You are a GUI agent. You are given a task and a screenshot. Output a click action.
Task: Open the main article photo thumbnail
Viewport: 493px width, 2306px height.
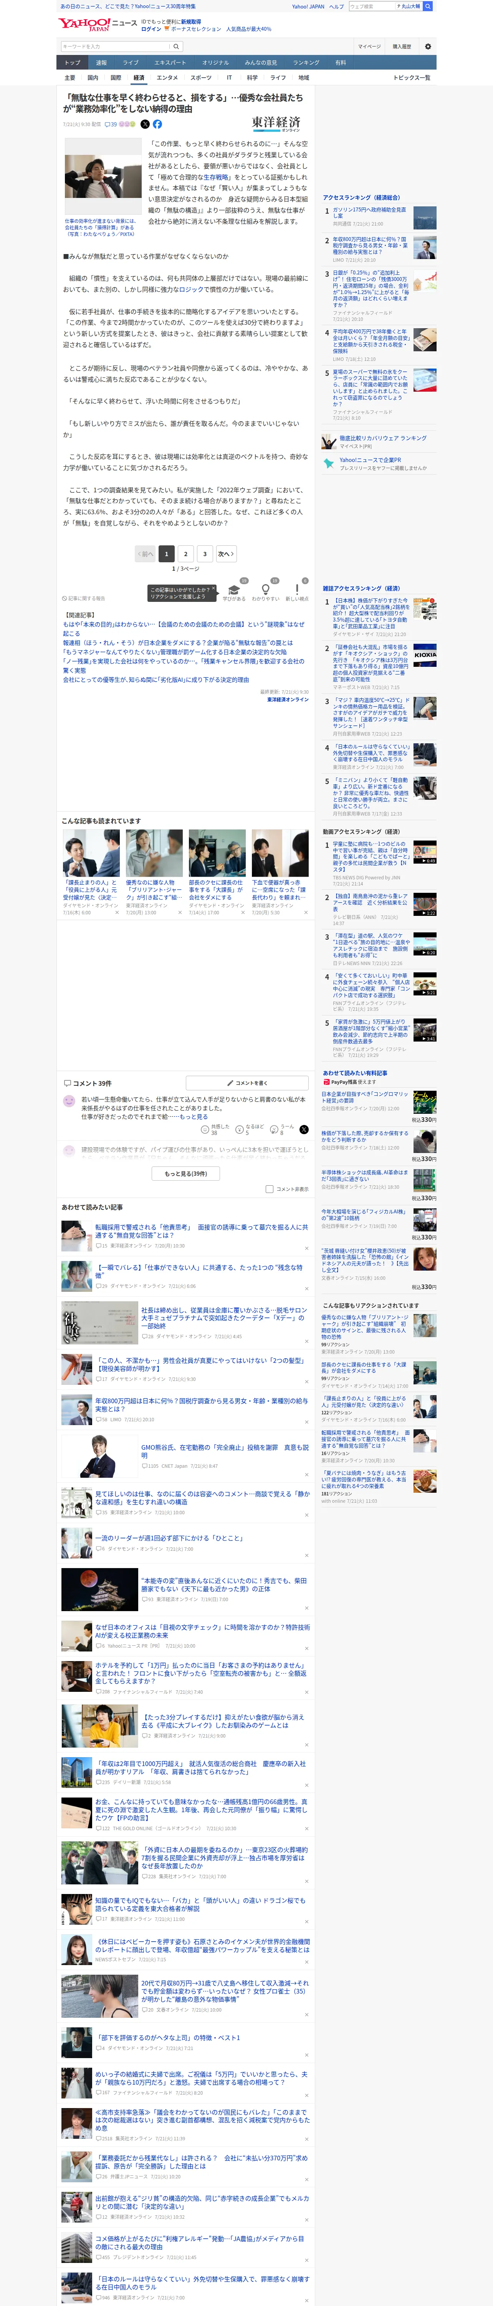[x=103, y=177]
